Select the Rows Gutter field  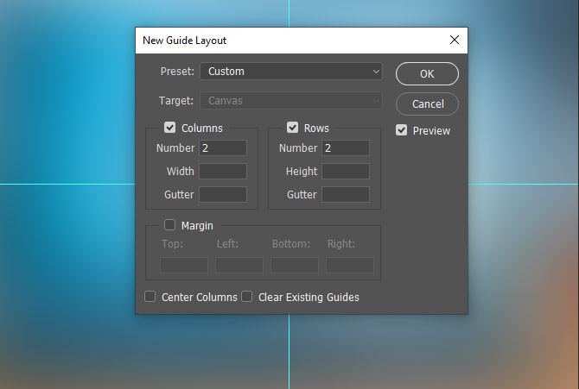346,195
